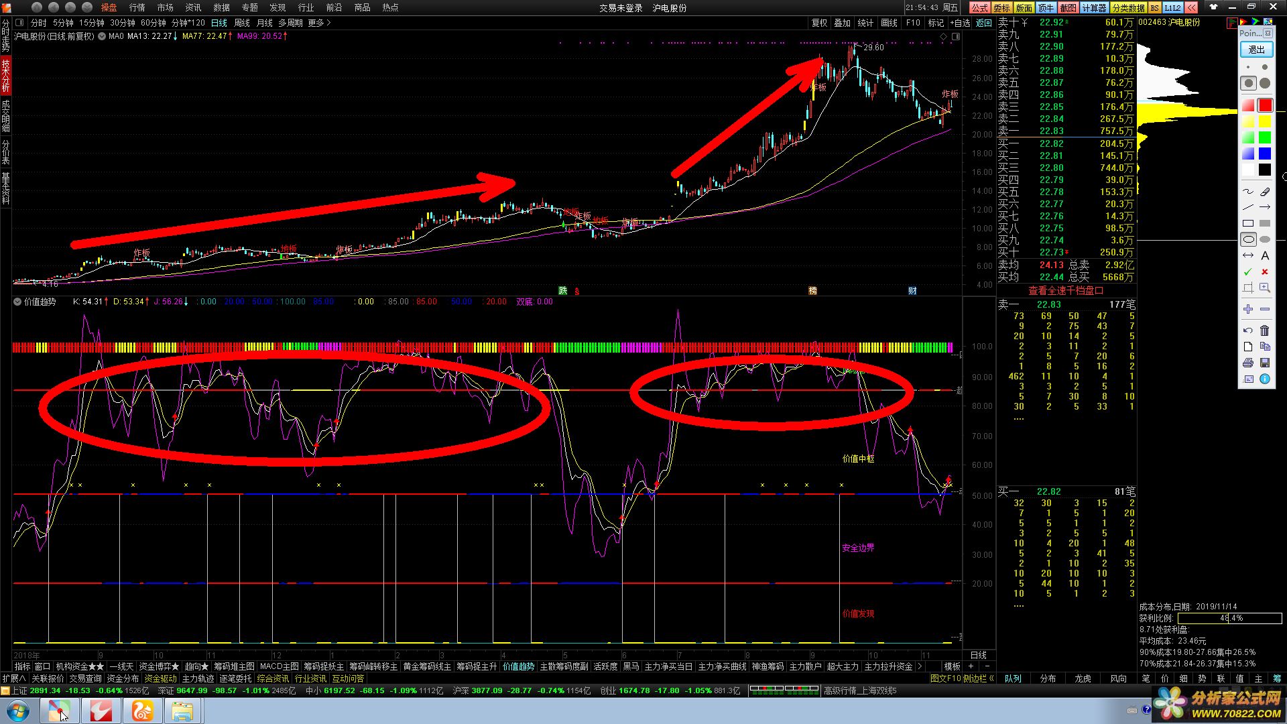Activate the magnifier zoom tool

(x=1265, y=288)
